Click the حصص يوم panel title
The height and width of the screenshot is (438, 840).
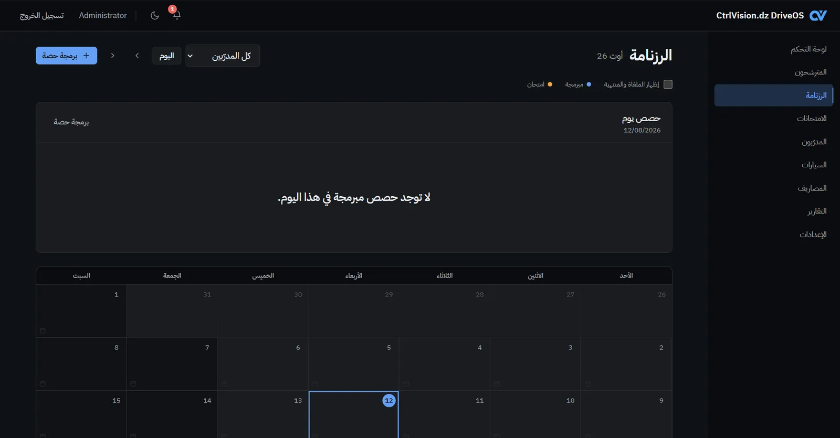point(641,119)
